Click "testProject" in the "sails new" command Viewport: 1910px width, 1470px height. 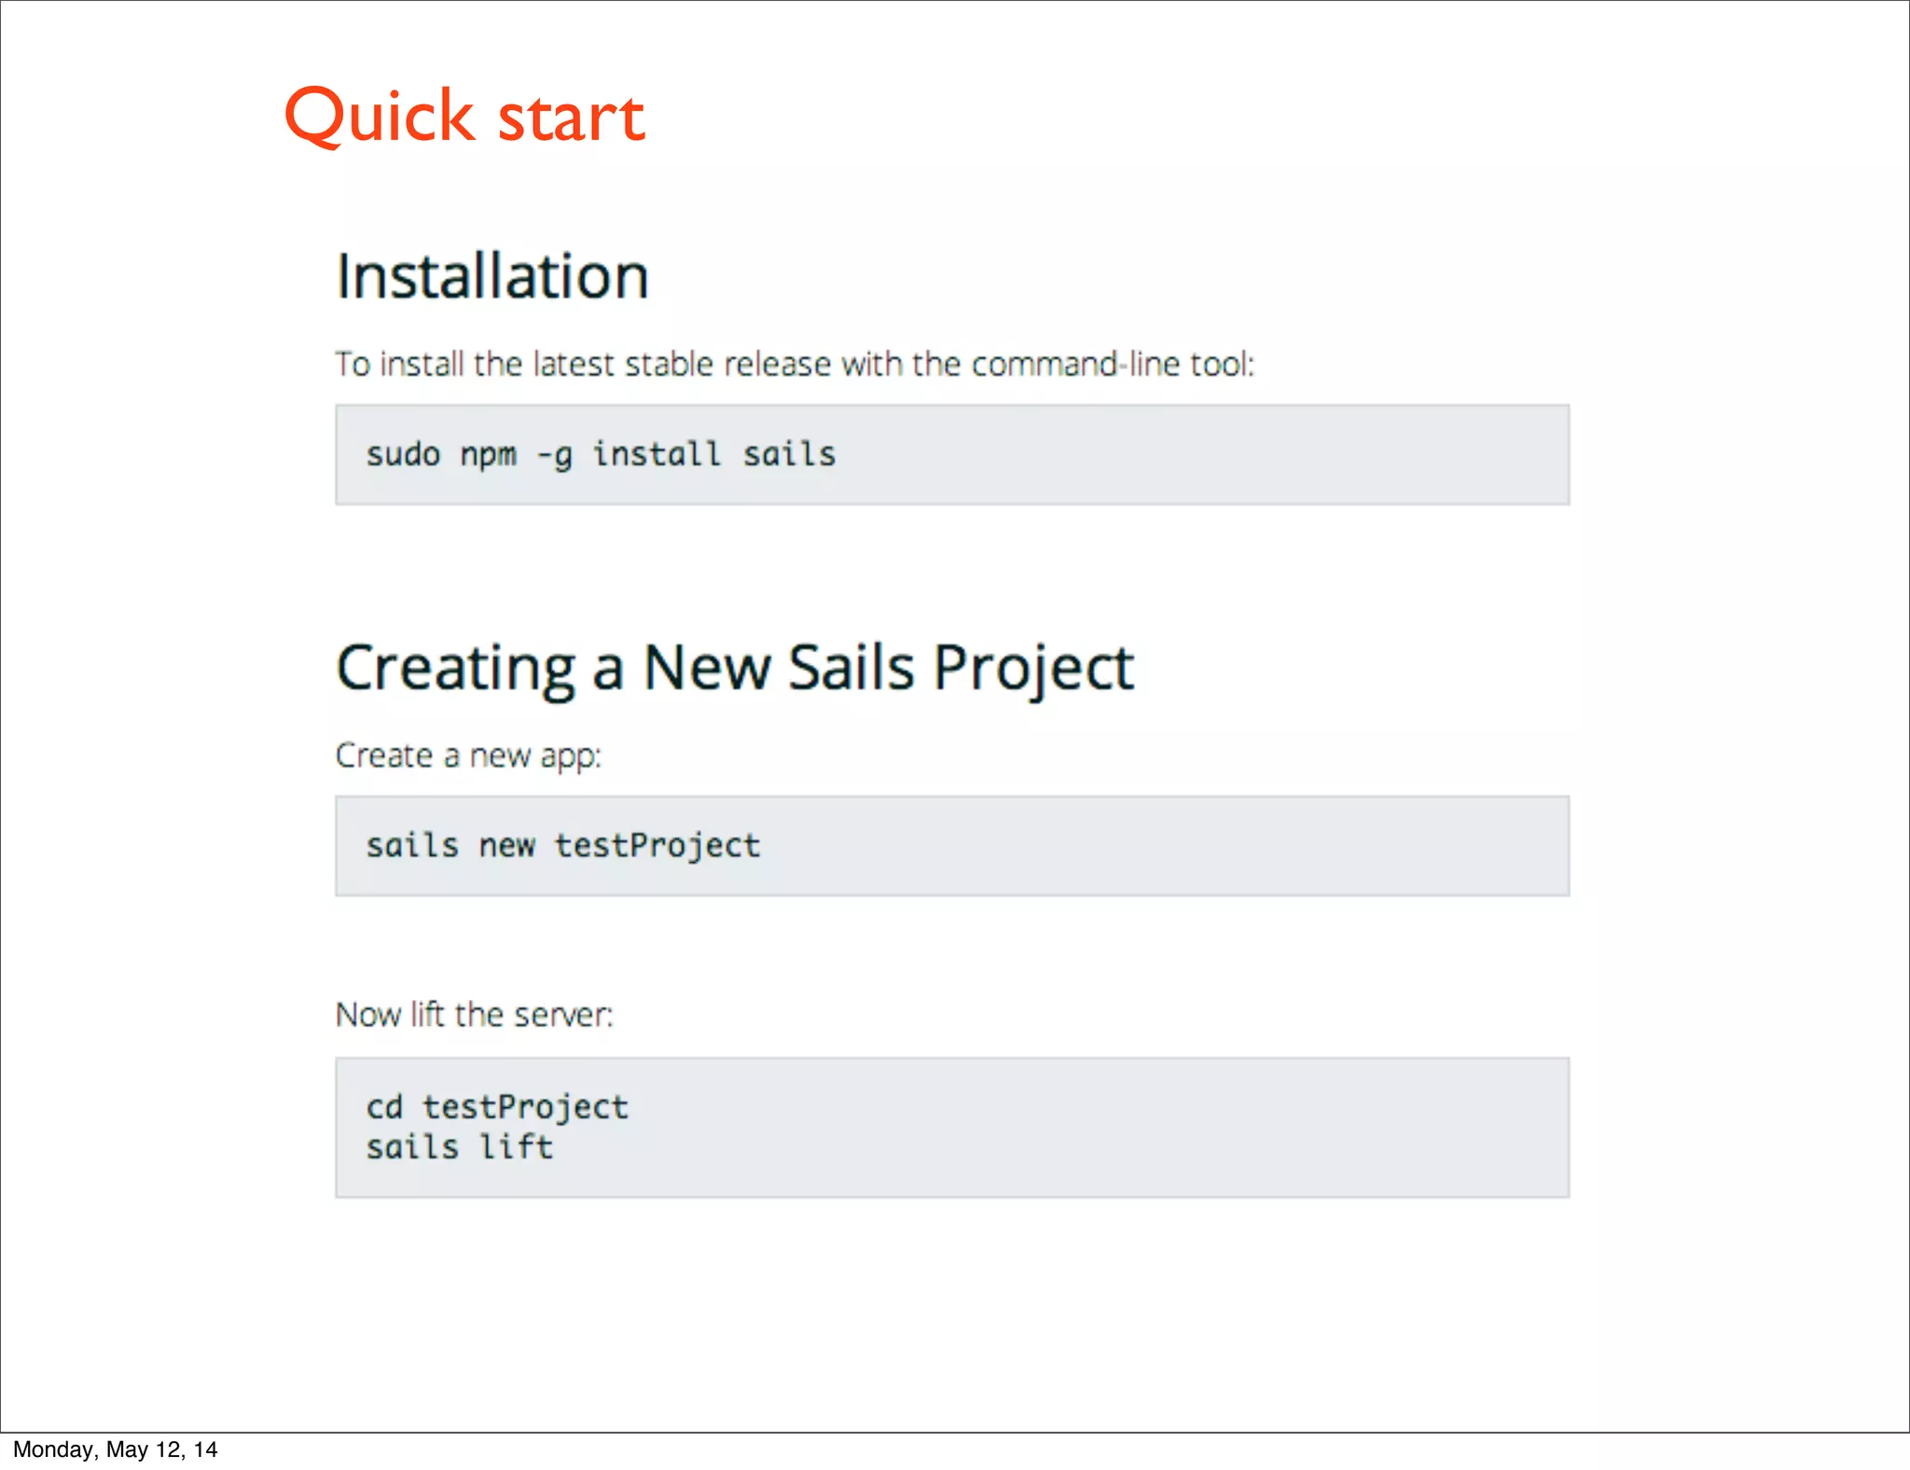tap(657, 846)
